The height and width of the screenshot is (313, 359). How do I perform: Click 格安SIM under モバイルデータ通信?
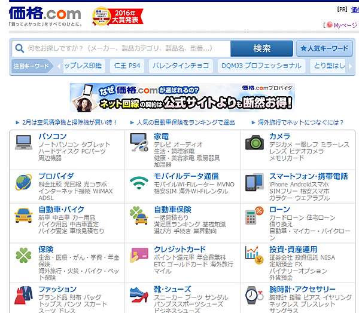point(164,191)
